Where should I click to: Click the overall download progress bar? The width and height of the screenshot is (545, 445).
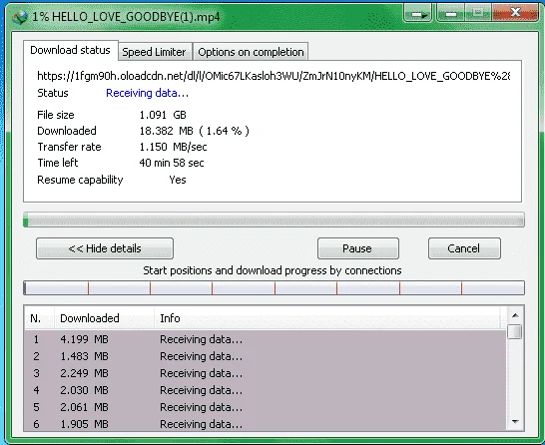273,220
